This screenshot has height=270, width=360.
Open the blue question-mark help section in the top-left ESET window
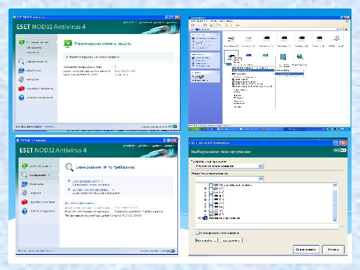pos(21,97)
